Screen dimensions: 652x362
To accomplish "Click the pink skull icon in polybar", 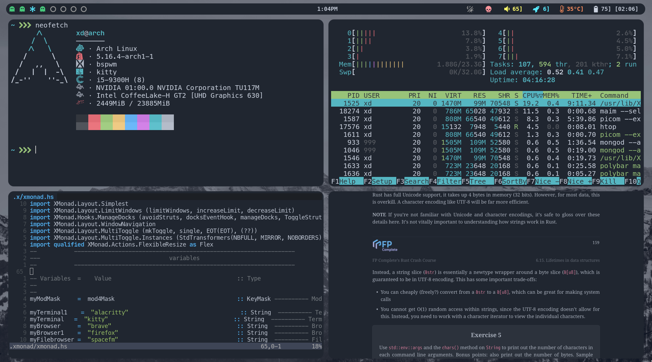I will click(x=489, y=9).
